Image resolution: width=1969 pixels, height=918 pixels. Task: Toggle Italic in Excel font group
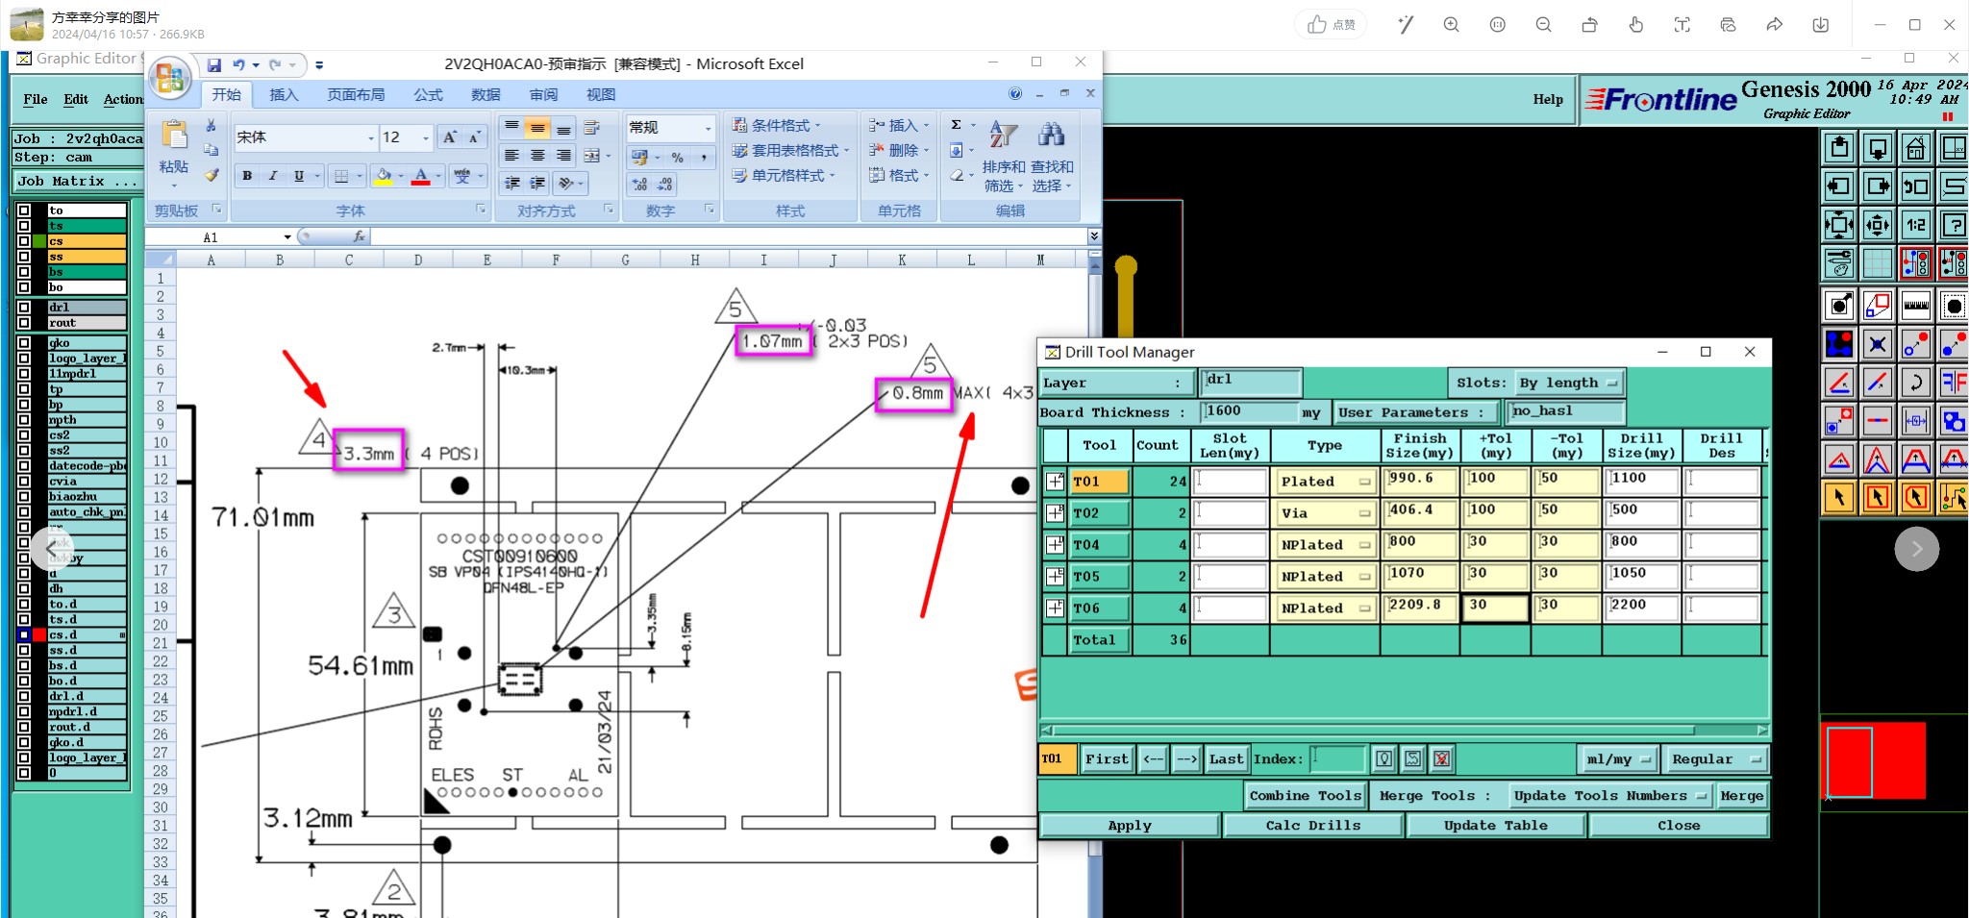click(273, 176)
